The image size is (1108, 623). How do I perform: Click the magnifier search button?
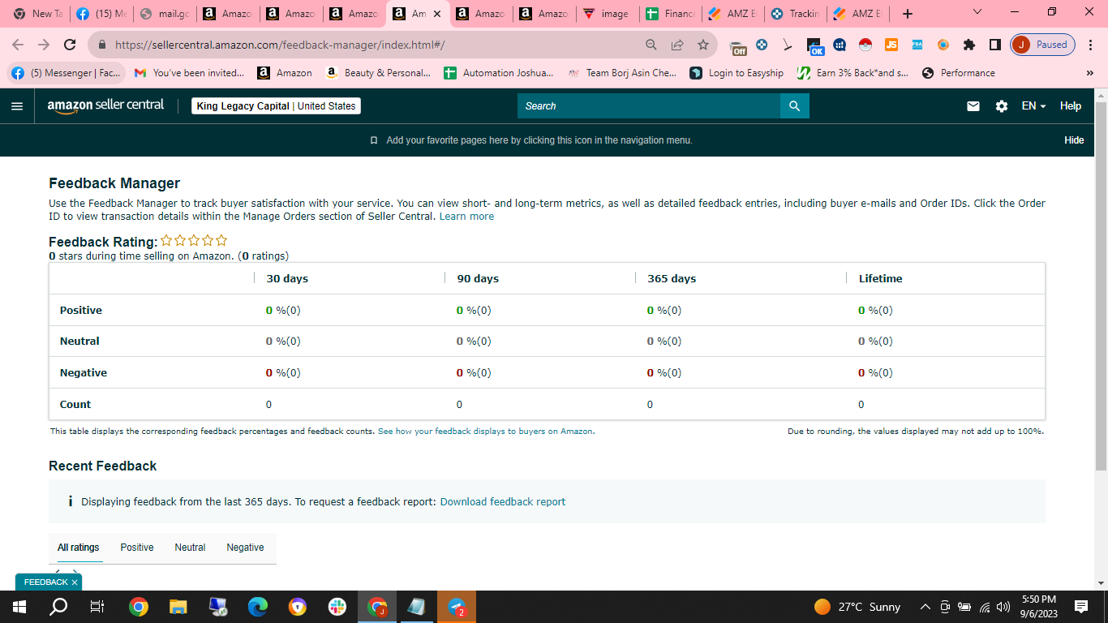794,106
